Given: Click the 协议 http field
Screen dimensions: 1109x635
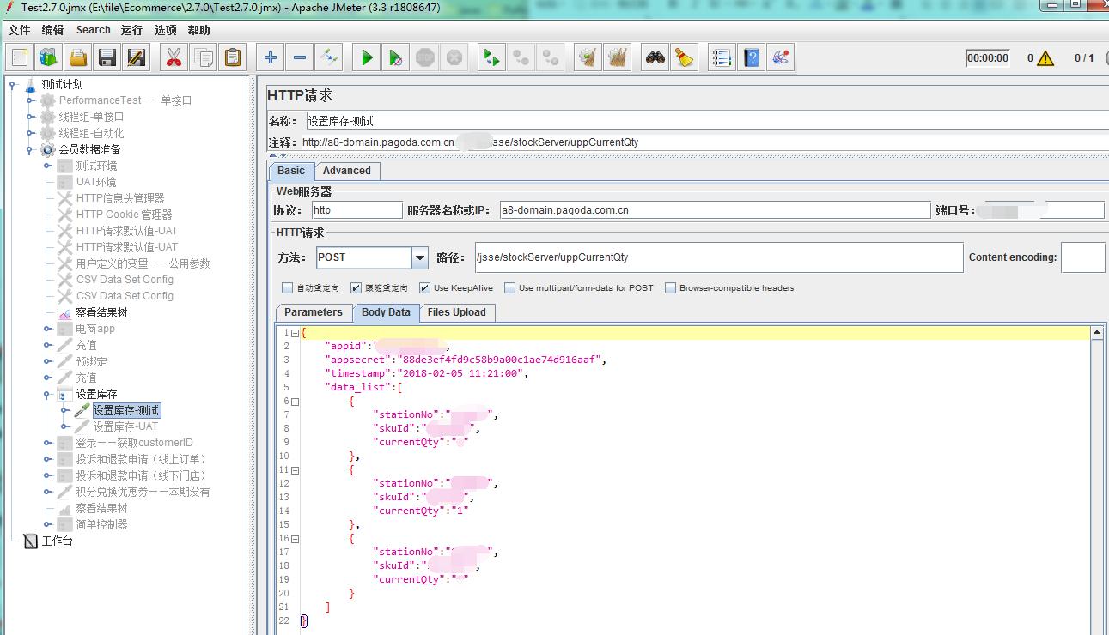Looking at the screenshot, I should click(356, 210).
